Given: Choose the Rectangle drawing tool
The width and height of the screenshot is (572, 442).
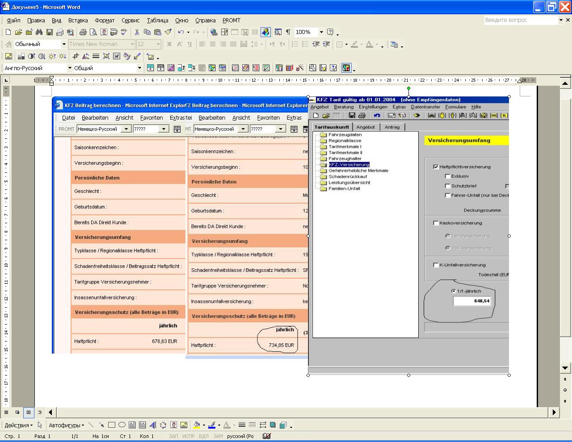Looking at the screenshot, I should [x=112, y=425].
